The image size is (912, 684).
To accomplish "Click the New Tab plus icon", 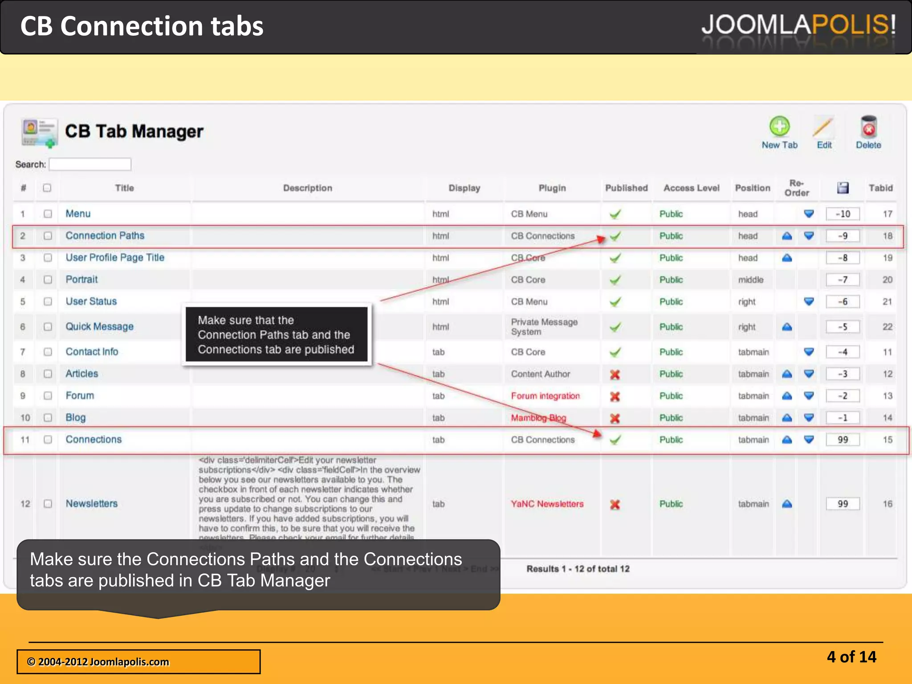I will pyautogui.click(x=779, y=126).
